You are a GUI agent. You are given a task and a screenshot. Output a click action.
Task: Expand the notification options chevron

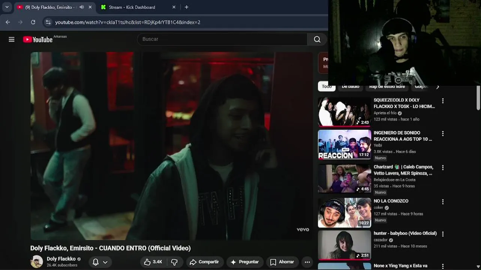105,262
